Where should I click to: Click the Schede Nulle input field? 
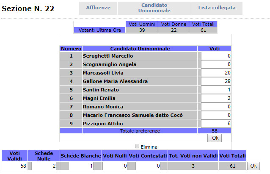(x=44, y=166)
